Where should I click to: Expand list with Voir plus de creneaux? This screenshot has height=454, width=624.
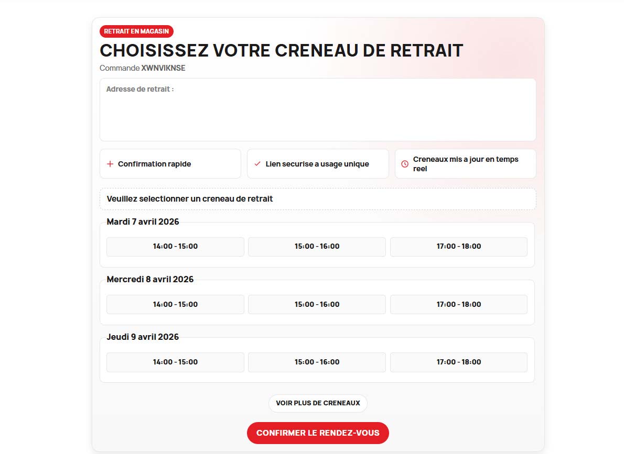(x=318, y=403)
